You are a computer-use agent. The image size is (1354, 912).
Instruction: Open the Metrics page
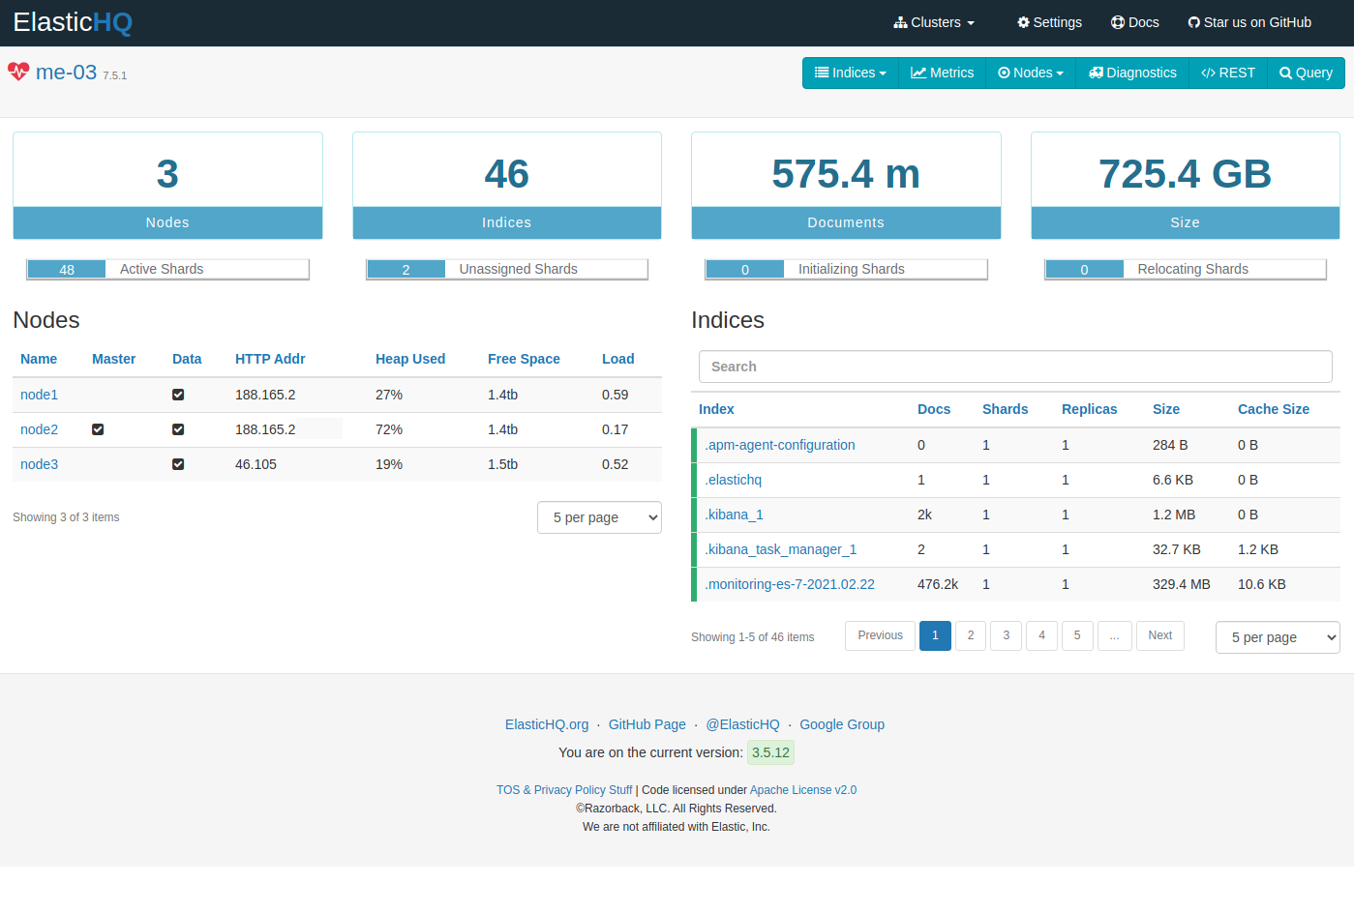(943, 73)
